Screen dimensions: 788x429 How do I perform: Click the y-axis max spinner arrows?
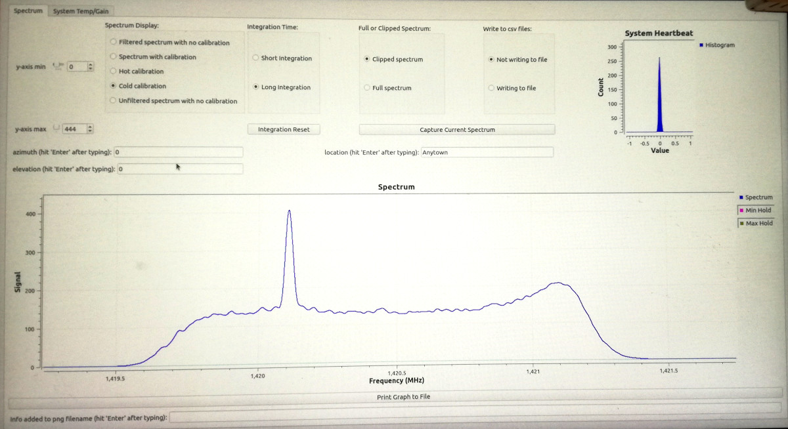90,129
